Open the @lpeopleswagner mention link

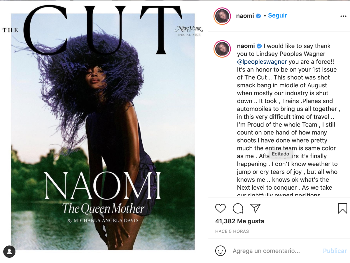coord(262,62)
